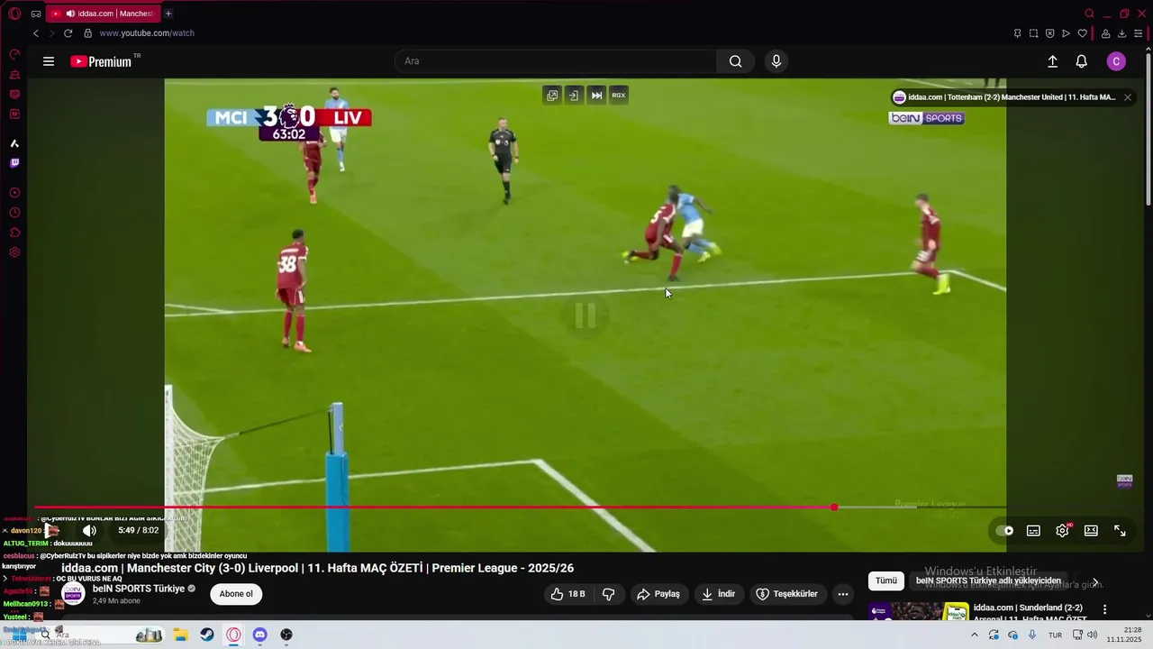The height and width of the screenshot is (649, 1153).
Task: Open the account avatar 'C' menu
Action: [x=1116, y=61]
